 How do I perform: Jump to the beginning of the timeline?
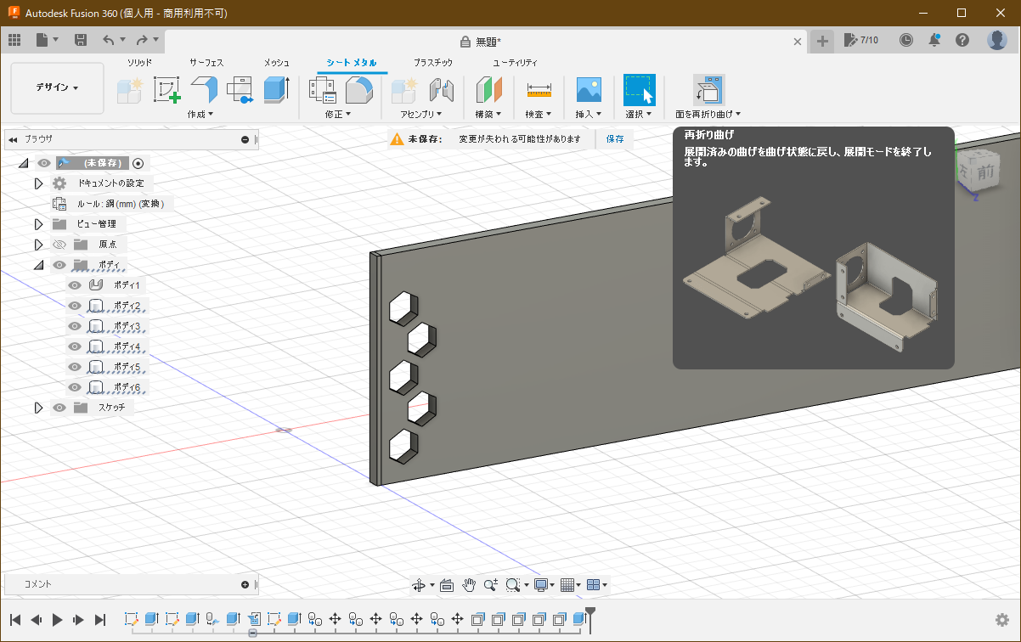15,620
